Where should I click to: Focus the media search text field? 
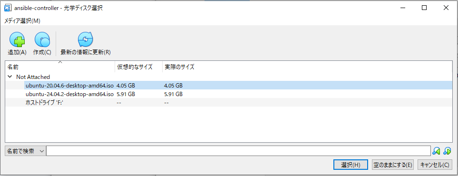click(x=238, y=151)
